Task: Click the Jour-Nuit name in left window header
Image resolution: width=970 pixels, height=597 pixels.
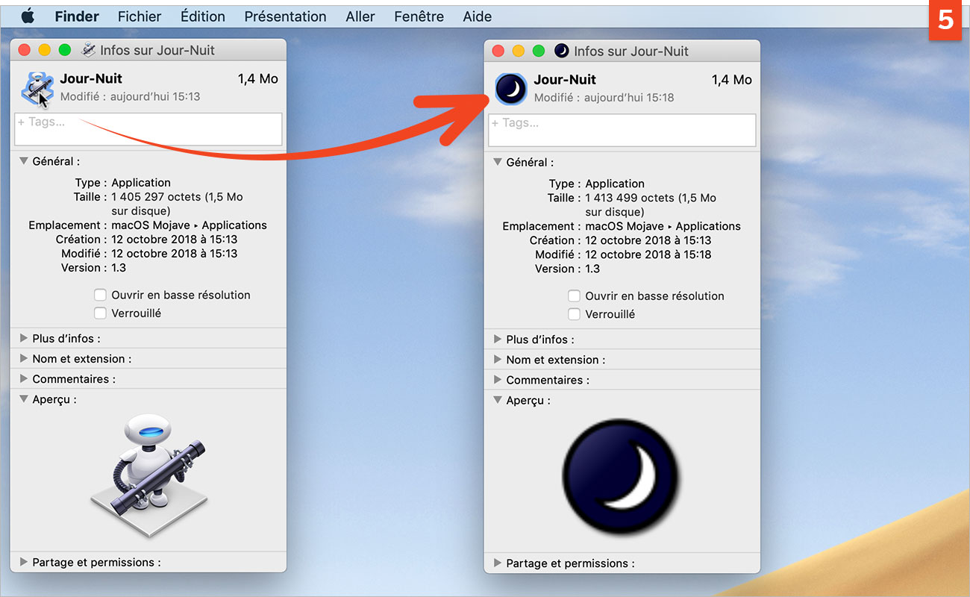Action: point(91,78)
